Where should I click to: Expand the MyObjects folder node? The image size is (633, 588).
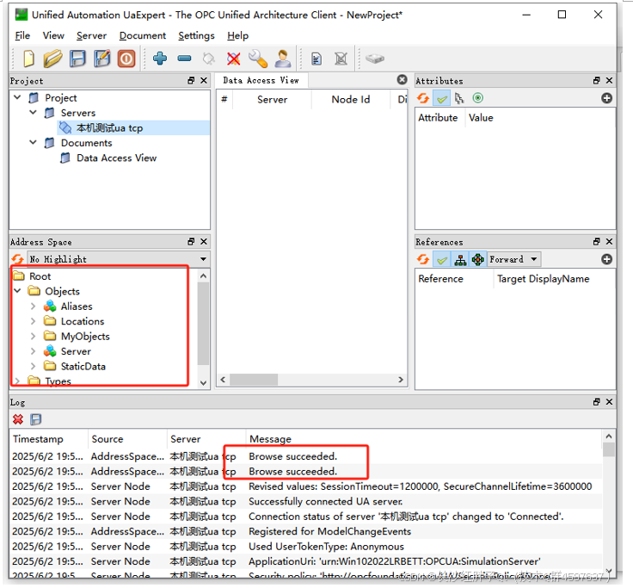[34, 337]
